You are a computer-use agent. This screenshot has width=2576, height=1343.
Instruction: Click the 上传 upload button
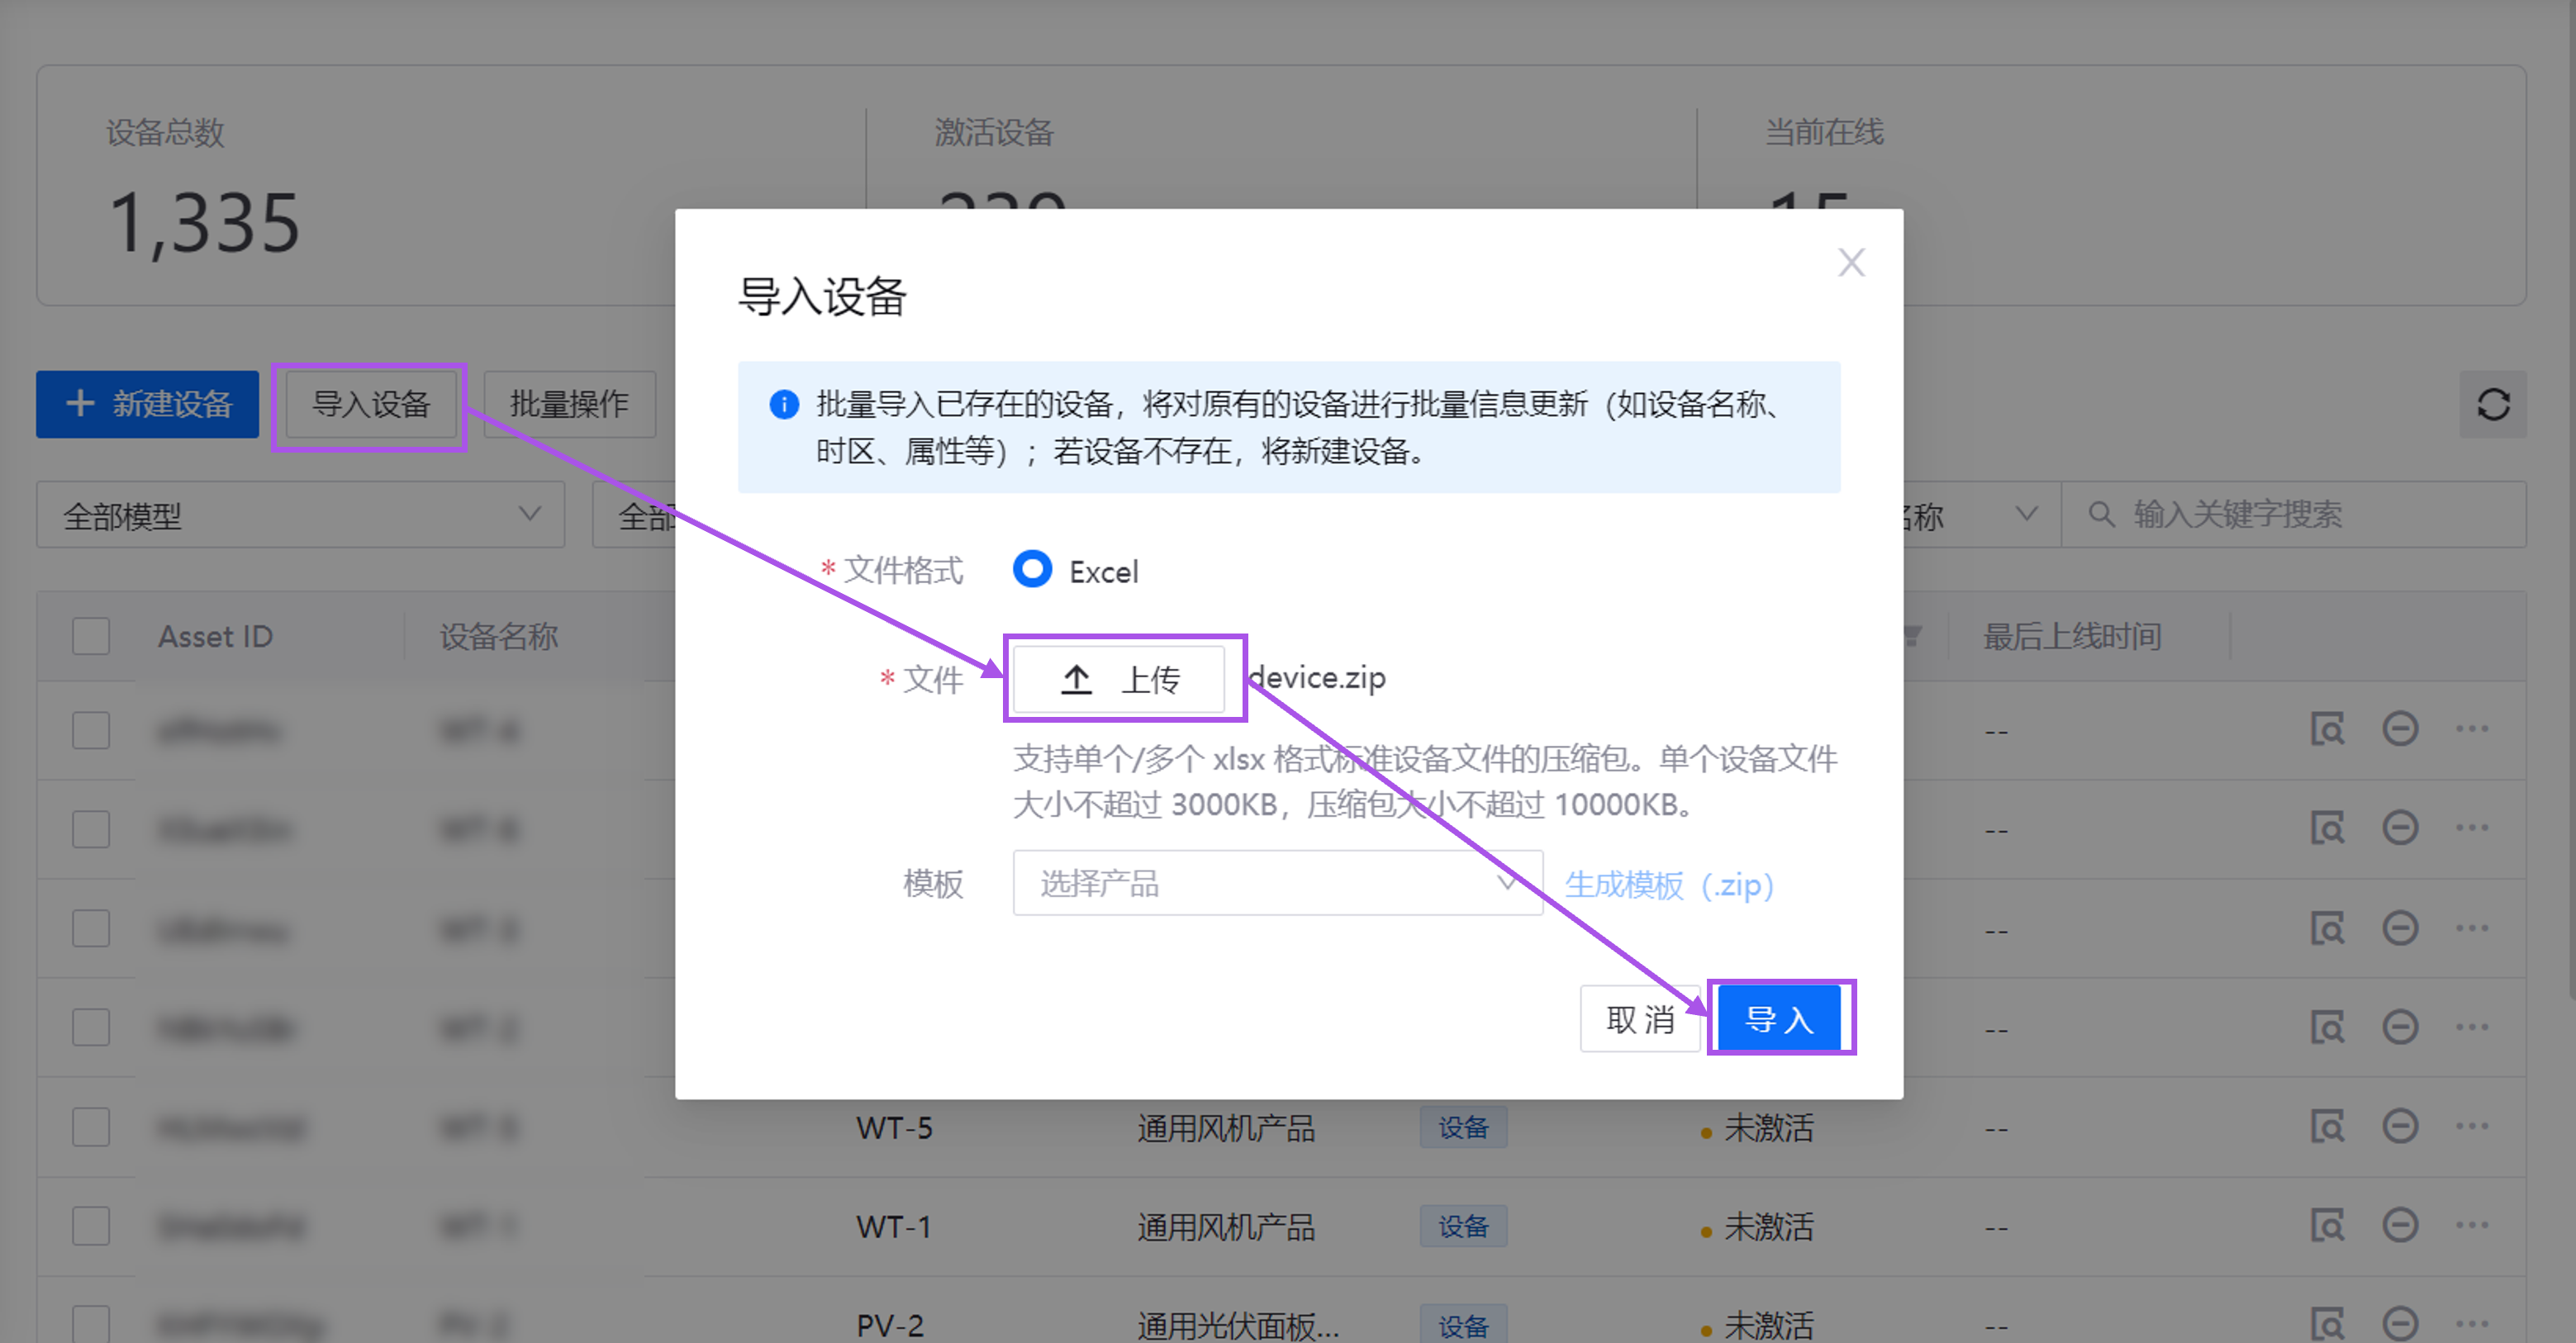(1119, 679)
